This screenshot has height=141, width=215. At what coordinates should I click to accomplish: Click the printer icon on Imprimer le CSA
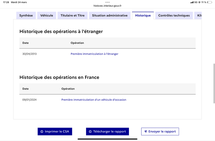coord(42,132)
